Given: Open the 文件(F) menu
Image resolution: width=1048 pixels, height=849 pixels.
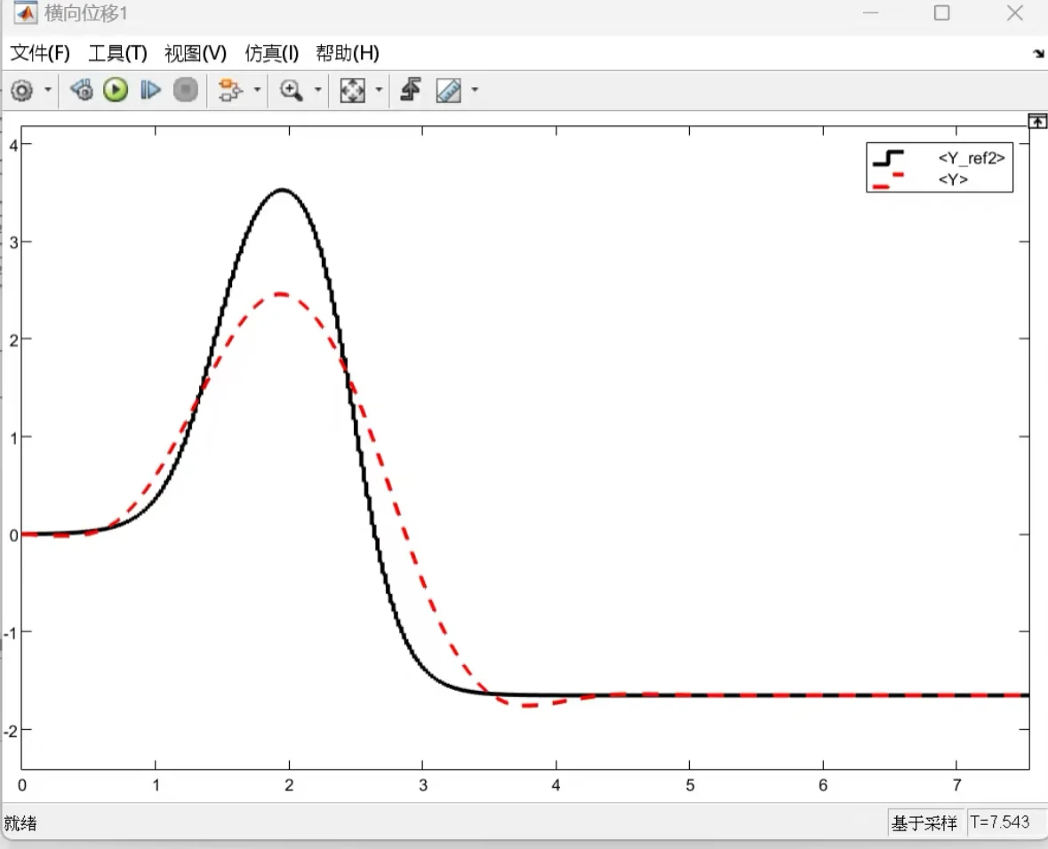Looking at the screenshot, I should [40, 52].
